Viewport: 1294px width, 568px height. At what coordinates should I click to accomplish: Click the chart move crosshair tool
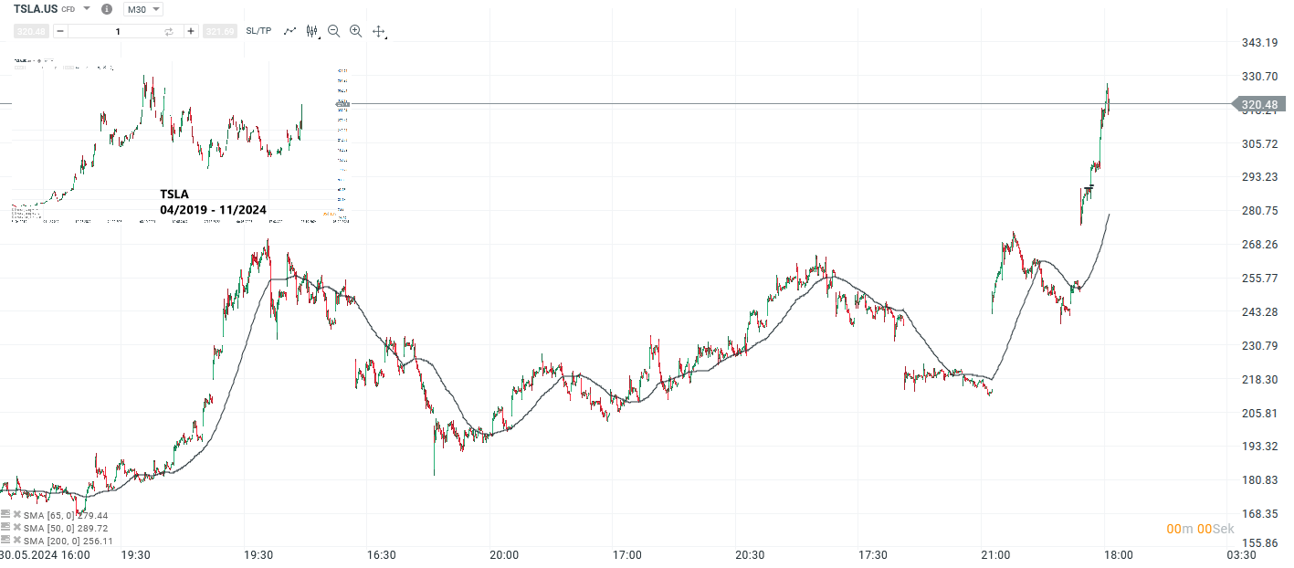point(380,31)
